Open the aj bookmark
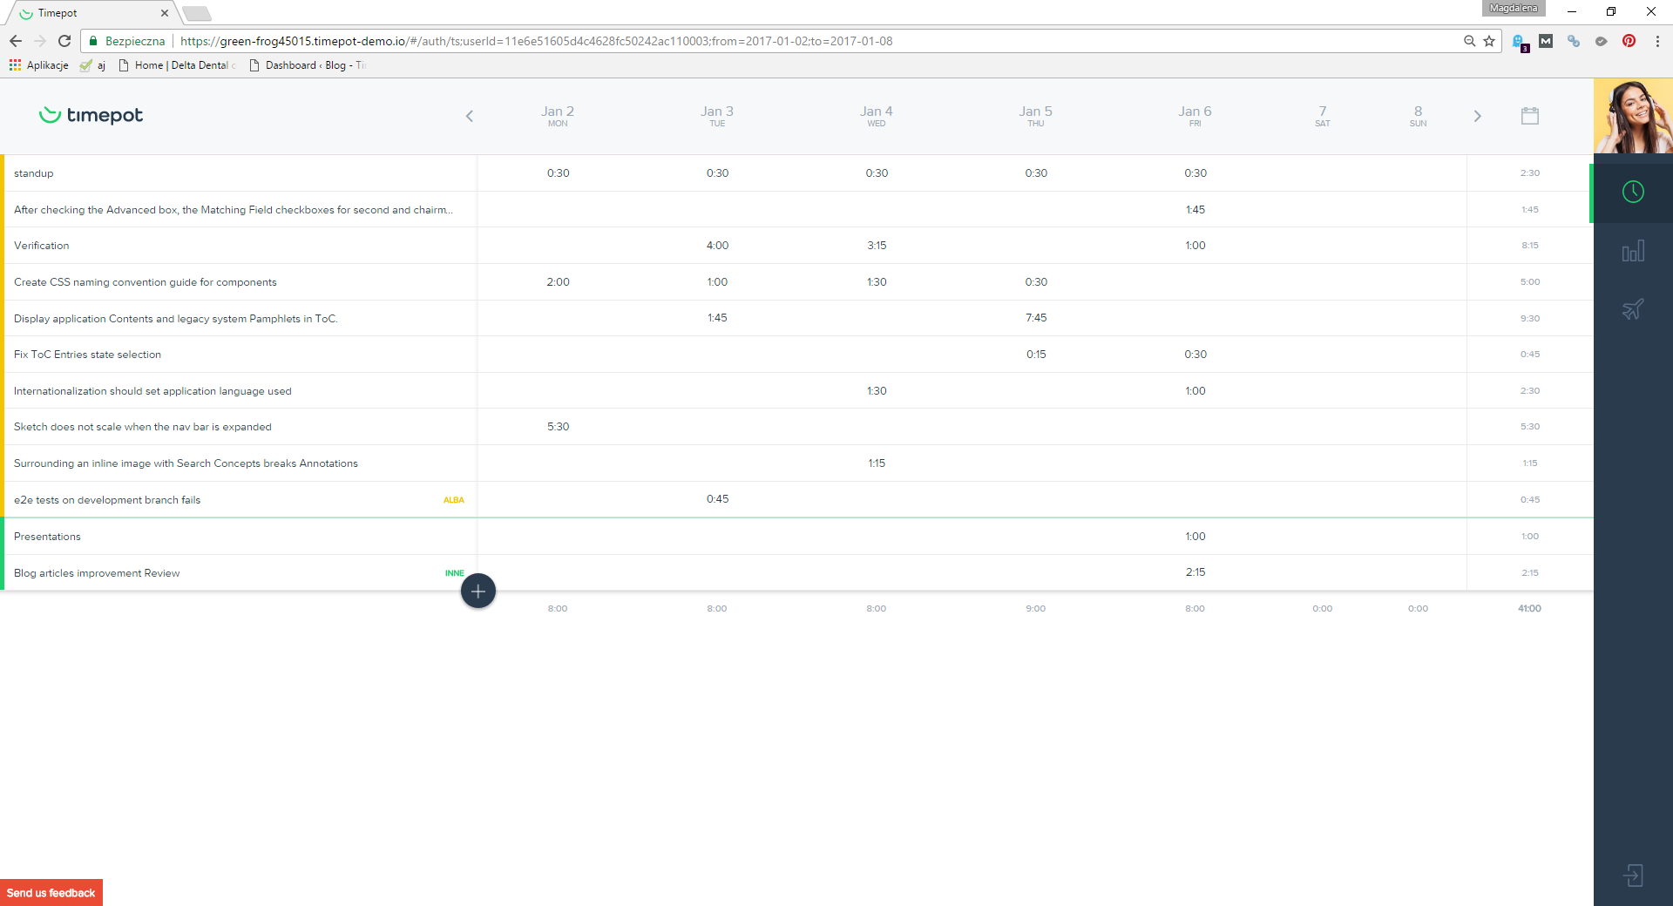Image resolution: width=1673 pixels, height=906 pixels. 92,65
